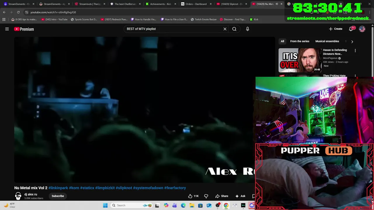Focus the Windows taskbar Search box

click(x=131, y=205)
